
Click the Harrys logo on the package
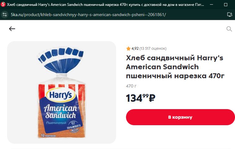pos(61,95)
